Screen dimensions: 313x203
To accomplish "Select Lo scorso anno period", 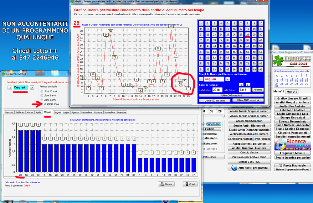I will click(42, 104).
